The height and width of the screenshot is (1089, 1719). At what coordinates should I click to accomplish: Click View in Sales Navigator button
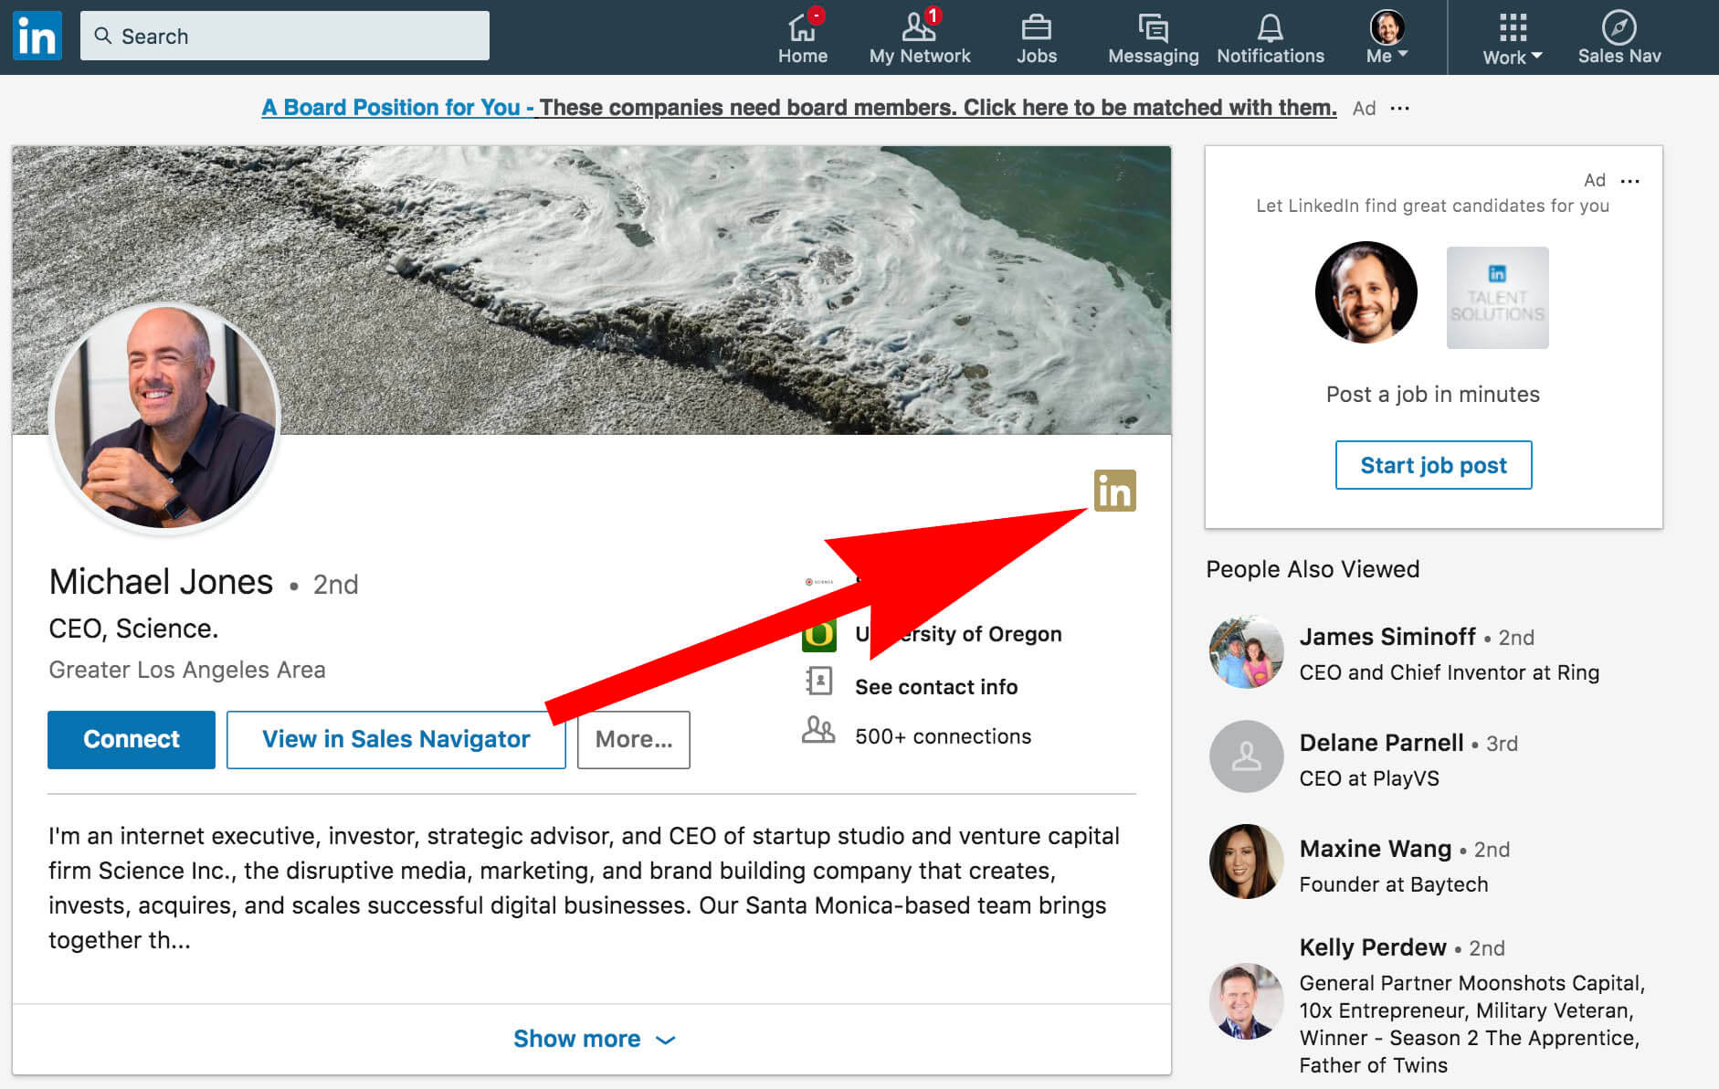(396, 739)
